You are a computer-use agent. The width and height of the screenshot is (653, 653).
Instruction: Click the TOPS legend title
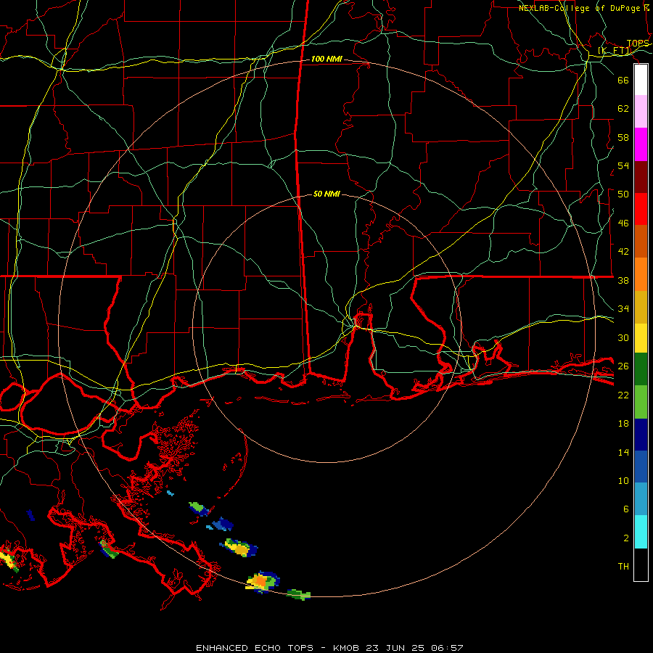638,44
